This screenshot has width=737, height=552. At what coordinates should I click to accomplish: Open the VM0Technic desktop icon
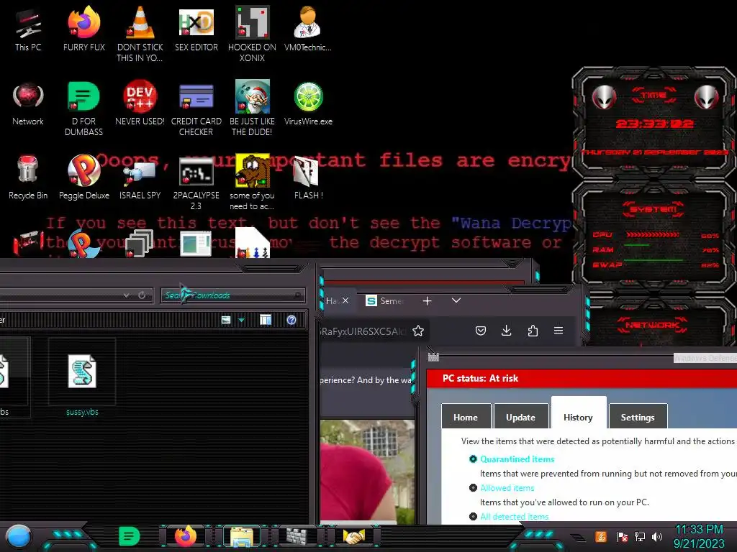308,29
